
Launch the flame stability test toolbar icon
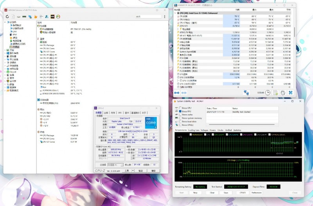[36, 16]
